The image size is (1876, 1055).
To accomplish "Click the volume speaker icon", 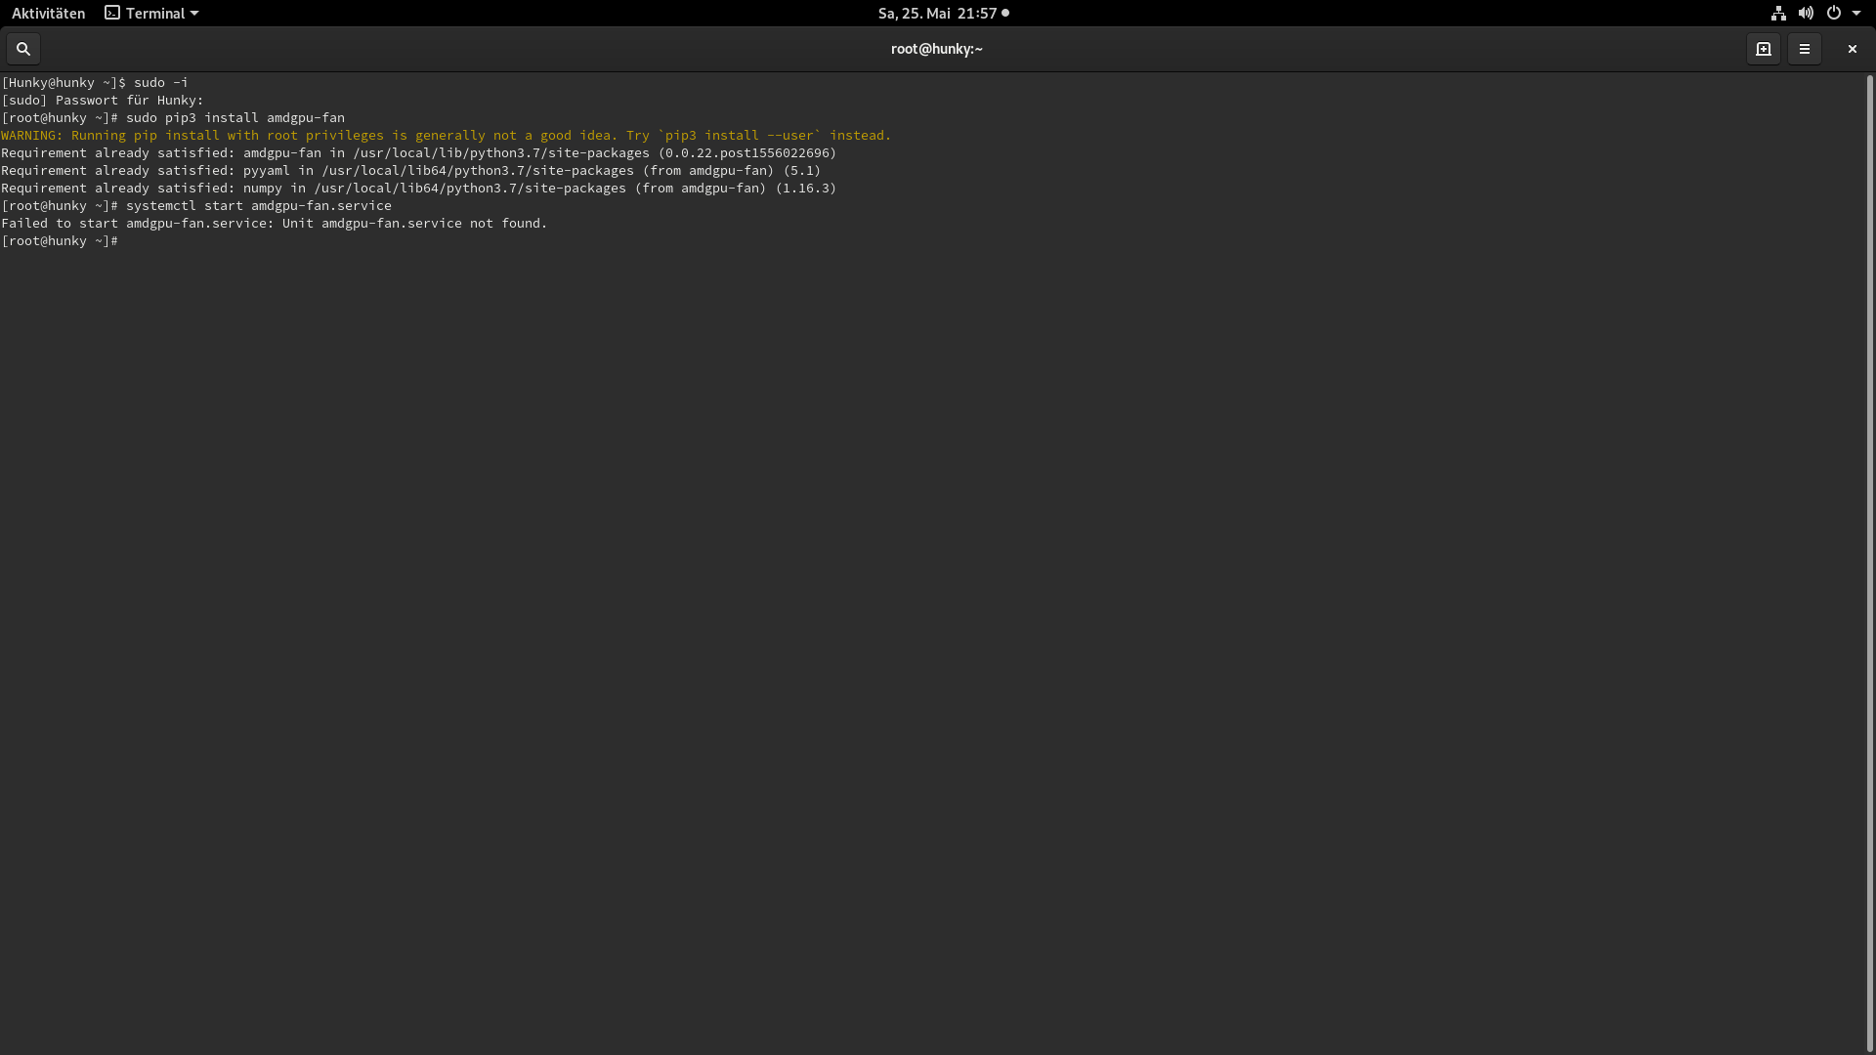I will coord(1806,14).
